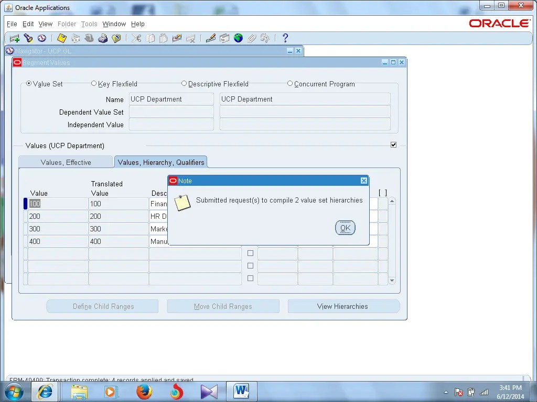The width and height of the screenshot is (537, 402).
Task: Click the note icon in the Note dialog
Action: [x=182, y=203]
